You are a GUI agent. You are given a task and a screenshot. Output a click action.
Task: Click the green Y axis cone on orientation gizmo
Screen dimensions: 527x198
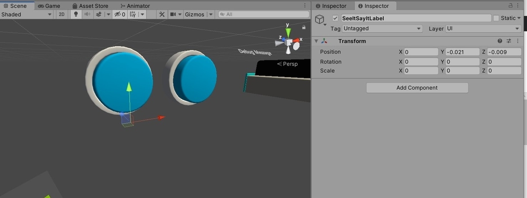coord(288,33)
